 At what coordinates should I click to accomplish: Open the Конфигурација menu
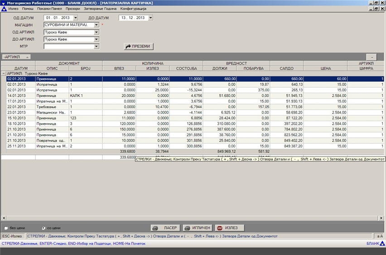(133, 9)
